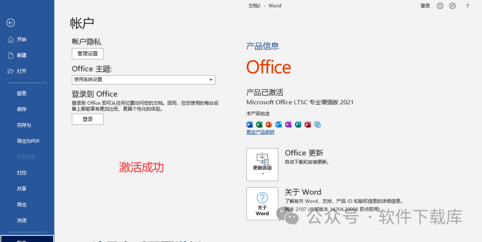Click the 更改产品密钥 link
The width and height of the screenshot is (482, 242).
tap(260, 132)
